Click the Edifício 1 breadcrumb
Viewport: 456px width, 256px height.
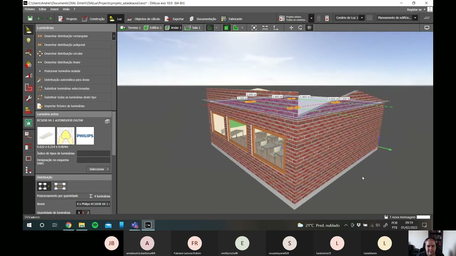point(152,28)
